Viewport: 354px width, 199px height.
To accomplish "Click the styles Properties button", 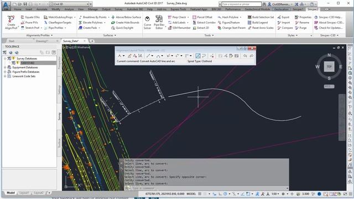I will click(303, 17).
